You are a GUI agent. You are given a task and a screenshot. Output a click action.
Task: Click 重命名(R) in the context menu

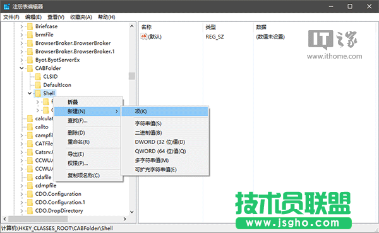(88, 142)
